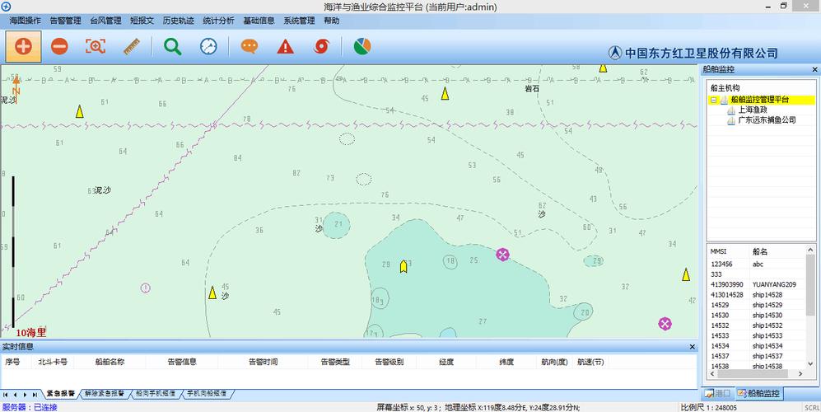Open the 台风管理 menu

[x=105, y=21]
